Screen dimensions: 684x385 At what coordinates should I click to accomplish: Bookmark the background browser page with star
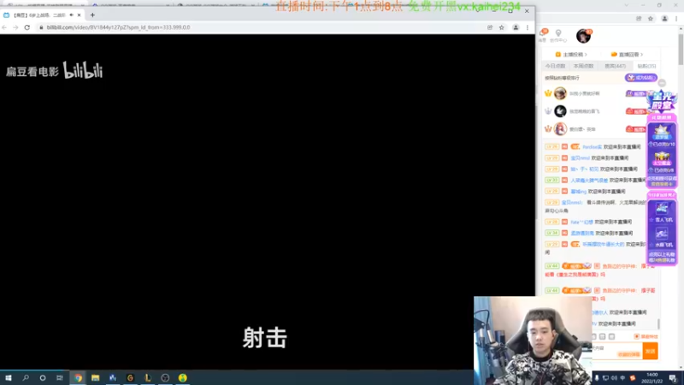651,19
